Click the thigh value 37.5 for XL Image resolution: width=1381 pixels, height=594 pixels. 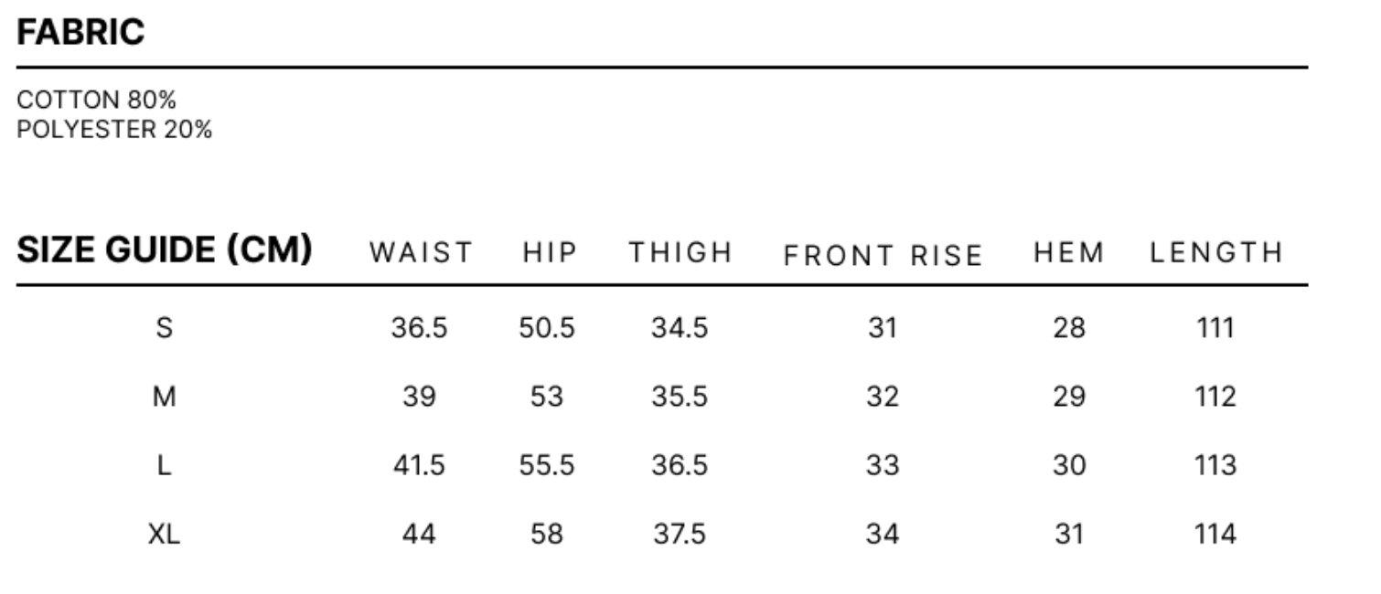coord(680,534)
